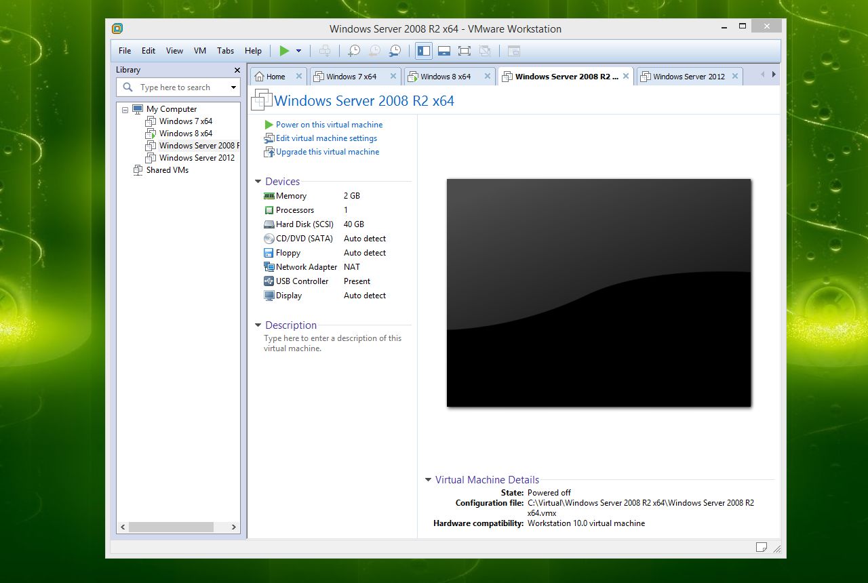
Task: Click Take Snapshot toolbar icon
Action: [x=354, y=51]
